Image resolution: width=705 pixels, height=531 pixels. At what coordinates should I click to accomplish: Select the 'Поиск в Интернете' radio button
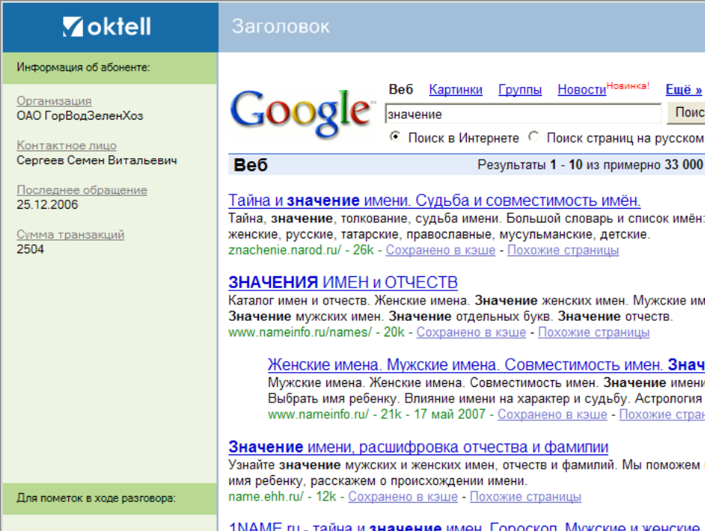[x=396, y=137]
